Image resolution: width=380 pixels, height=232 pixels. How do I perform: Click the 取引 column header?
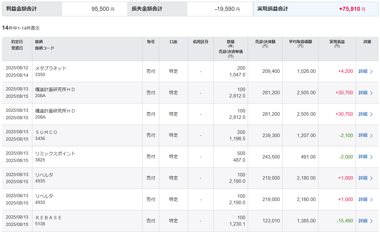[151, 42]
